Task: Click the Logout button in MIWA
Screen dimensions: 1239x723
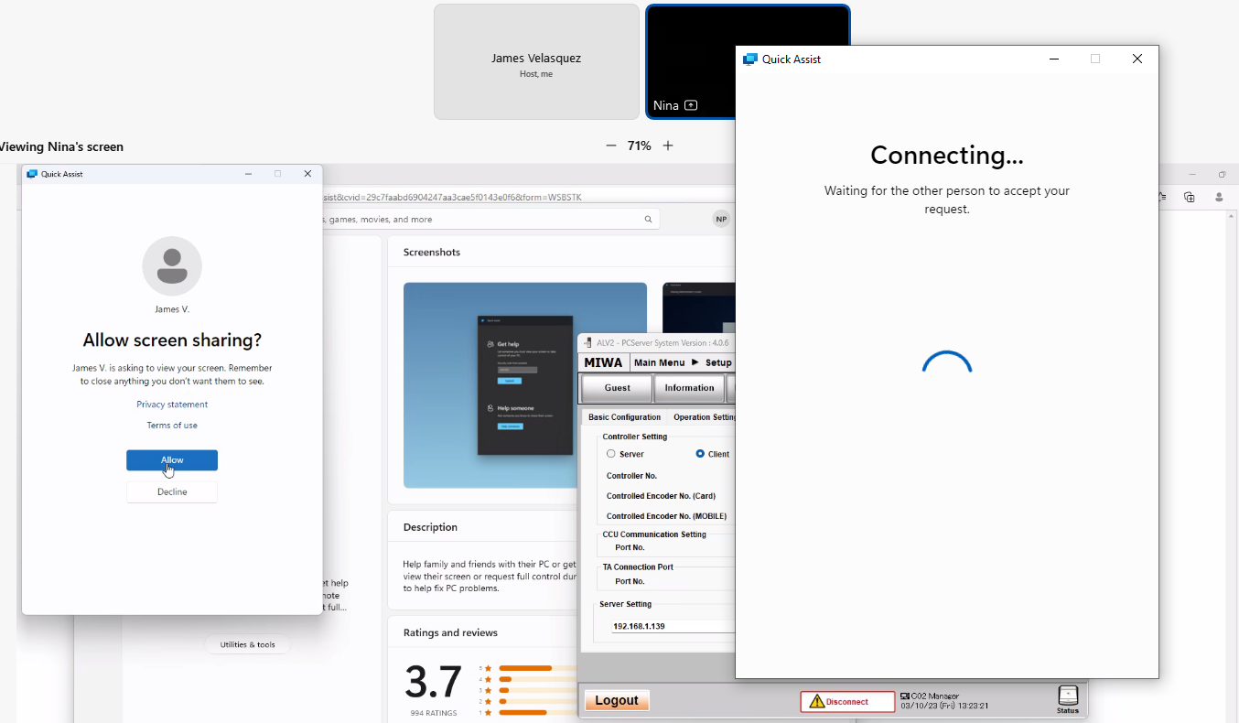Action: [617, 701]
